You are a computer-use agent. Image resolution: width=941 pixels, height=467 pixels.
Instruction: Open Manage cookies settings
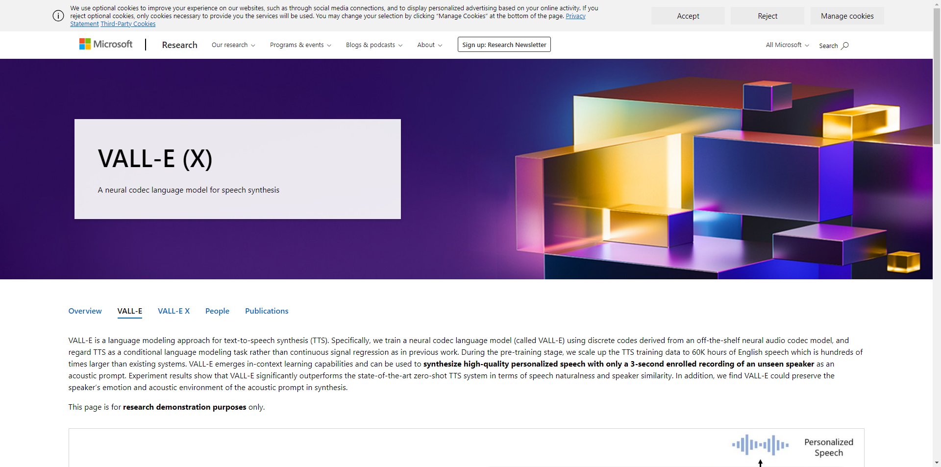tap(847, 16)
